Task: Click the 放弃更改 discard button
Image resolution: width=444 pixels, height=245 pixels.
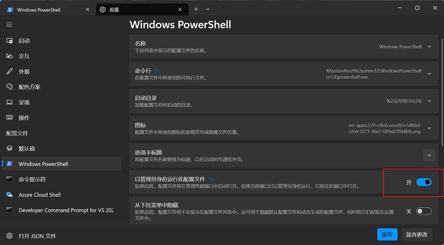Action: click(417, 234)
